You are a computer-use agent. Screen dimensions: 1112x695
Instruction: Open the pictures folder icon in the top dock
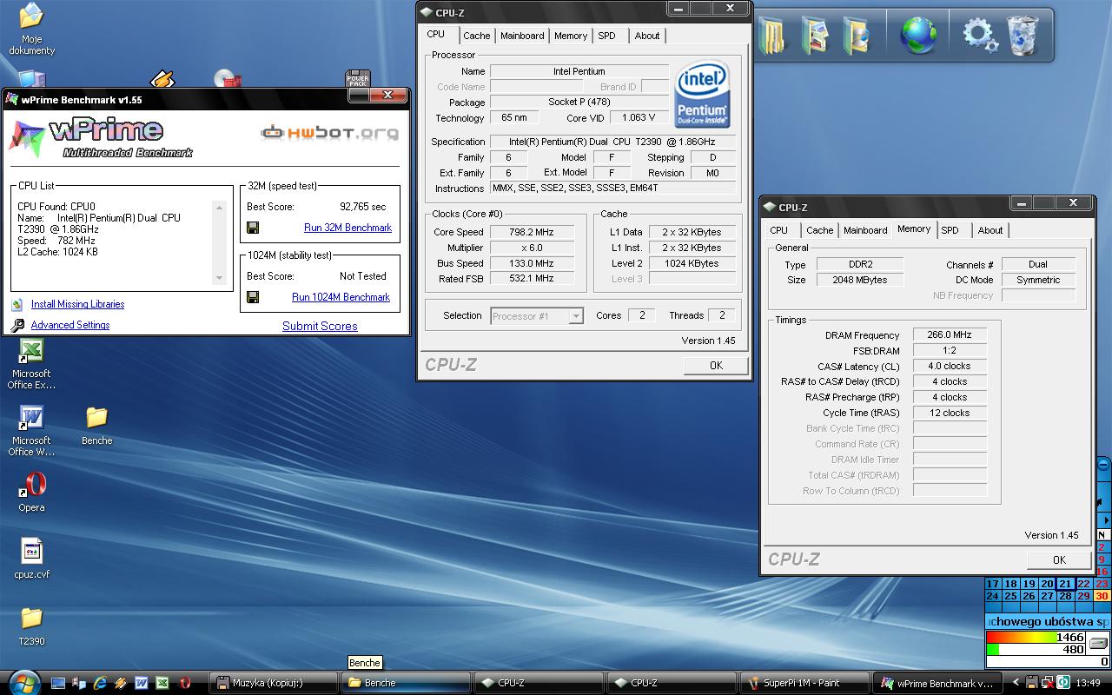click(814, 35)
